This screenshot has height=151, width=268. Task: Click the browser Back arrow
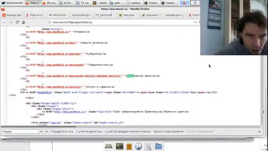5,22
